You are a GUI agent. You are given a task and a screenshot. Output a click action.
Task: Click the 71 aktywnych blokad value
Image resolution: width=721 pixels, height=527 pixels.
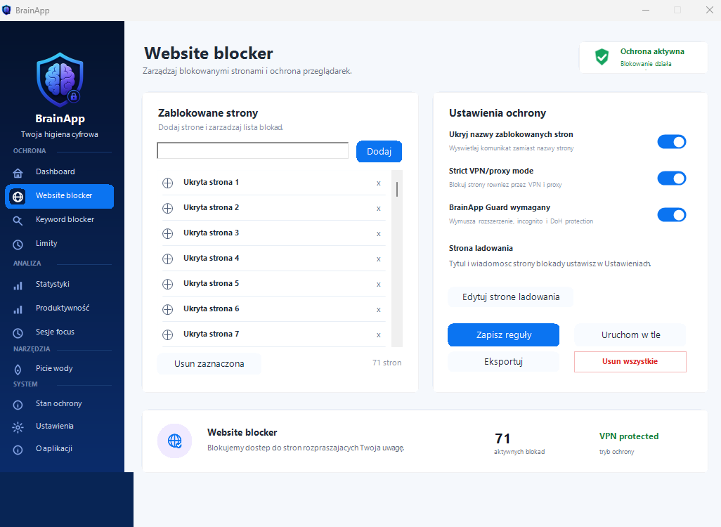502,438
